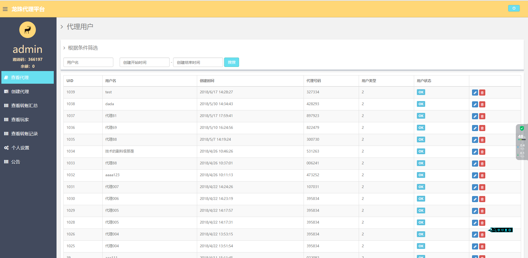The height and width of the screenshot is (258, 528).
Task: Edit user row UID 1035
Action: (x=475, y=140)
